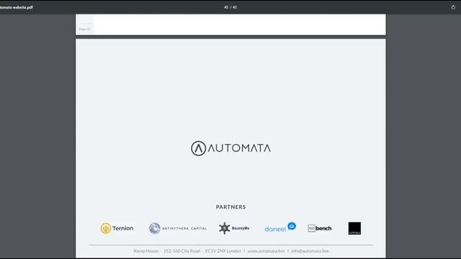Click the PARTNERS heading text
Screen dimensions: 461x259
[230, 207]
